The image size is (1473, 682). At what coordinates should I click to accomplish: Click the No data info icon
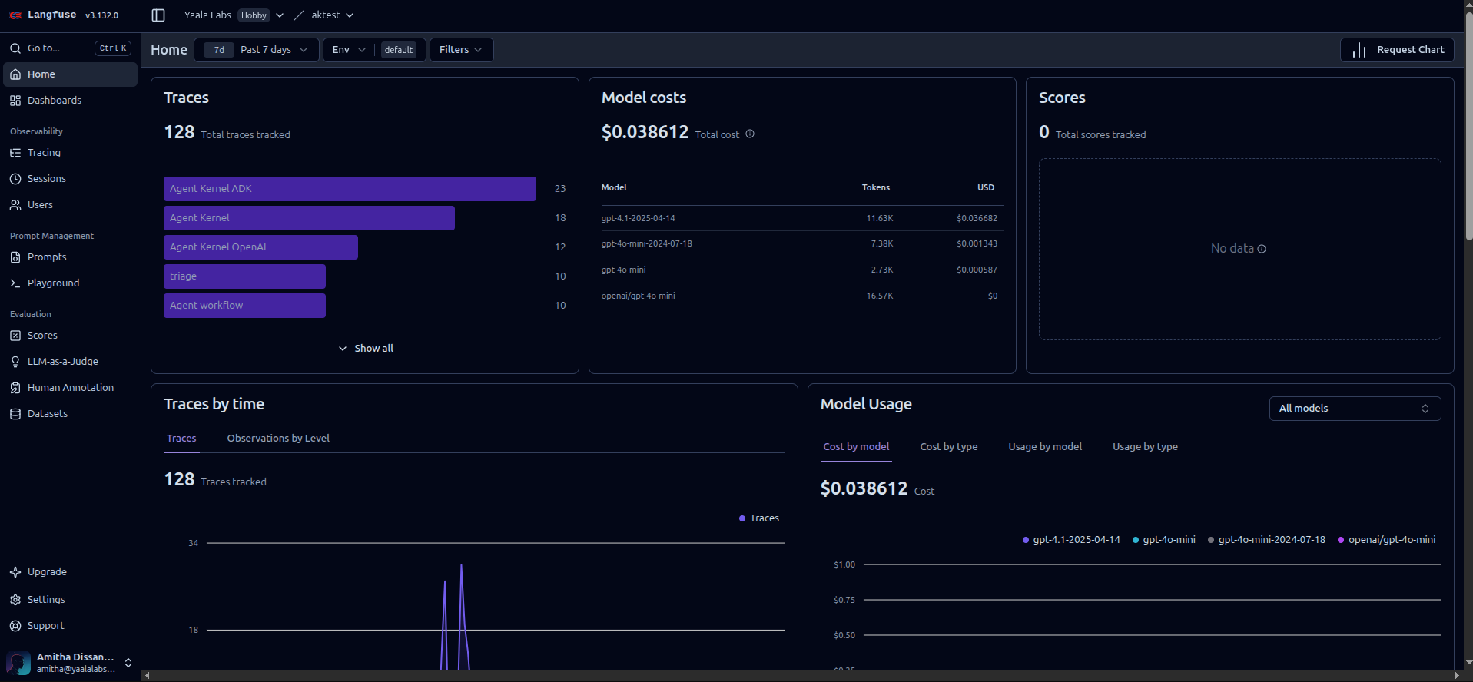[1262, 249]
